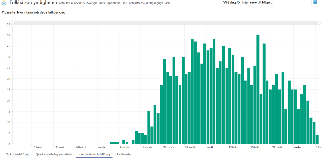
Task: Click the '30 maalis' axis label
Action: tap(190, 147)
